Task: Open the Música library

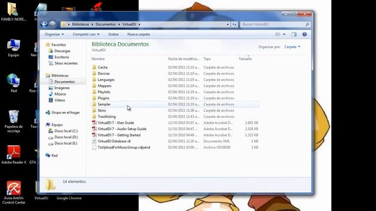Action: pos(60,94)
